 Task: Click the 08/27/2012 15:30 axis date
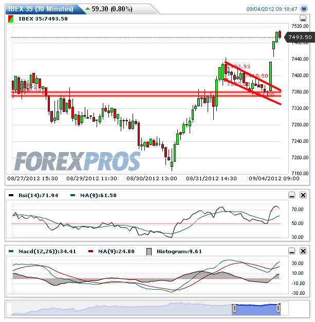(33, 178)
